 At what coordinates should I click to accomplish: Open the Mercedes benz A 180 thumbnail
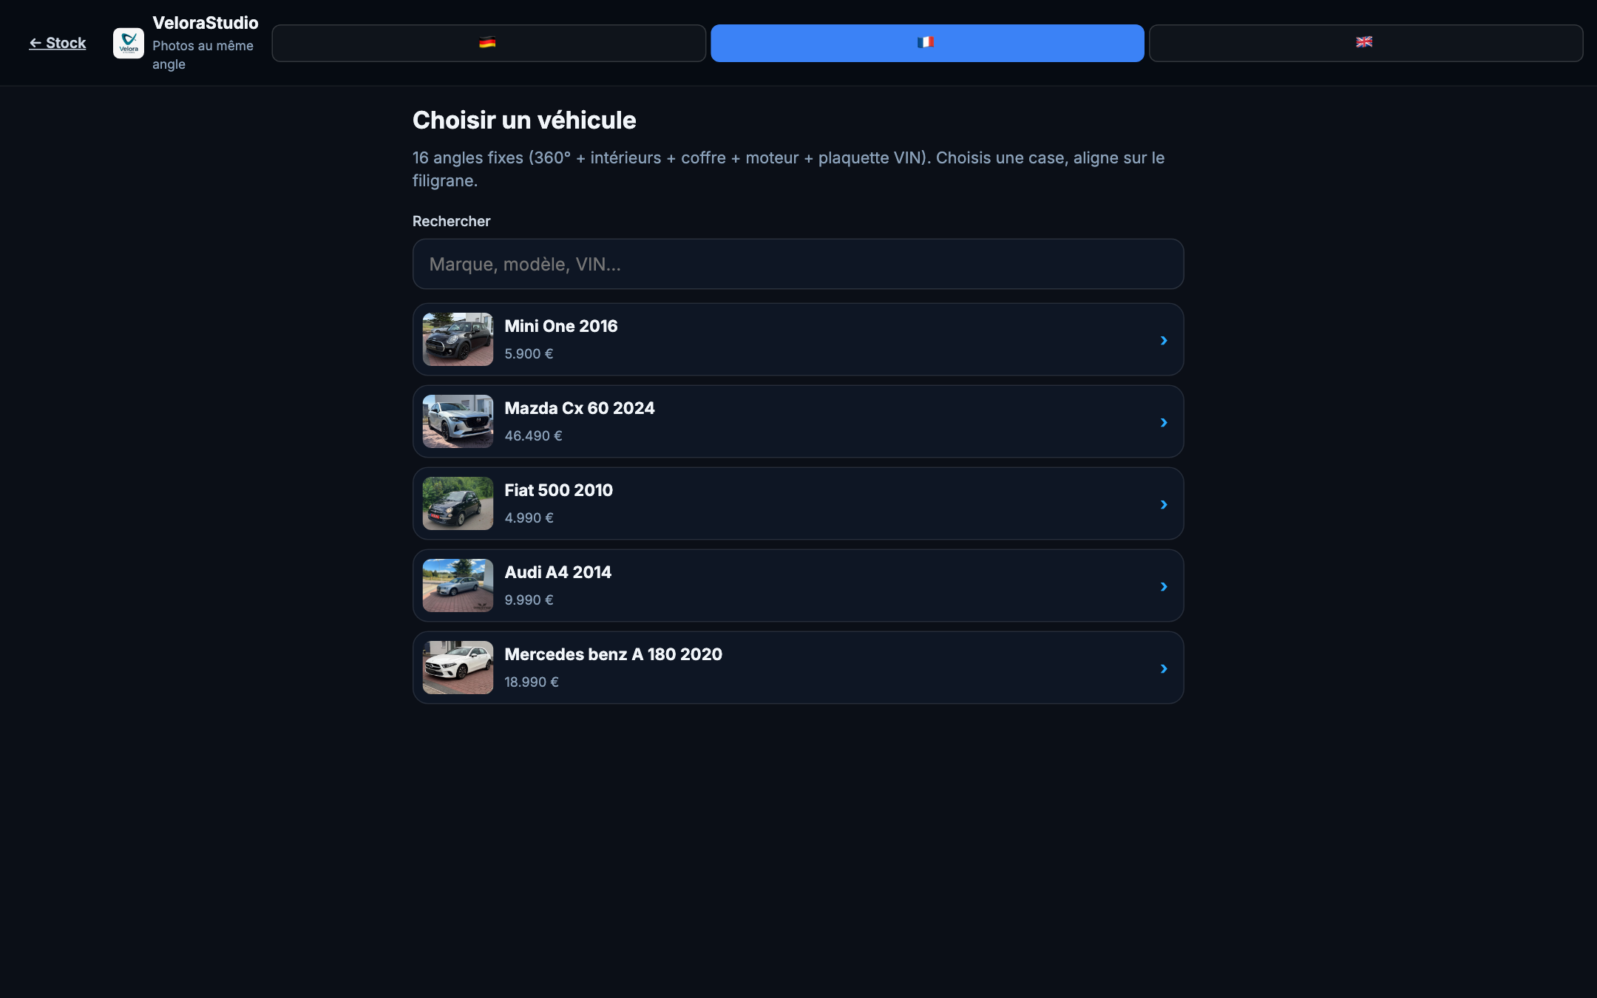458,668
